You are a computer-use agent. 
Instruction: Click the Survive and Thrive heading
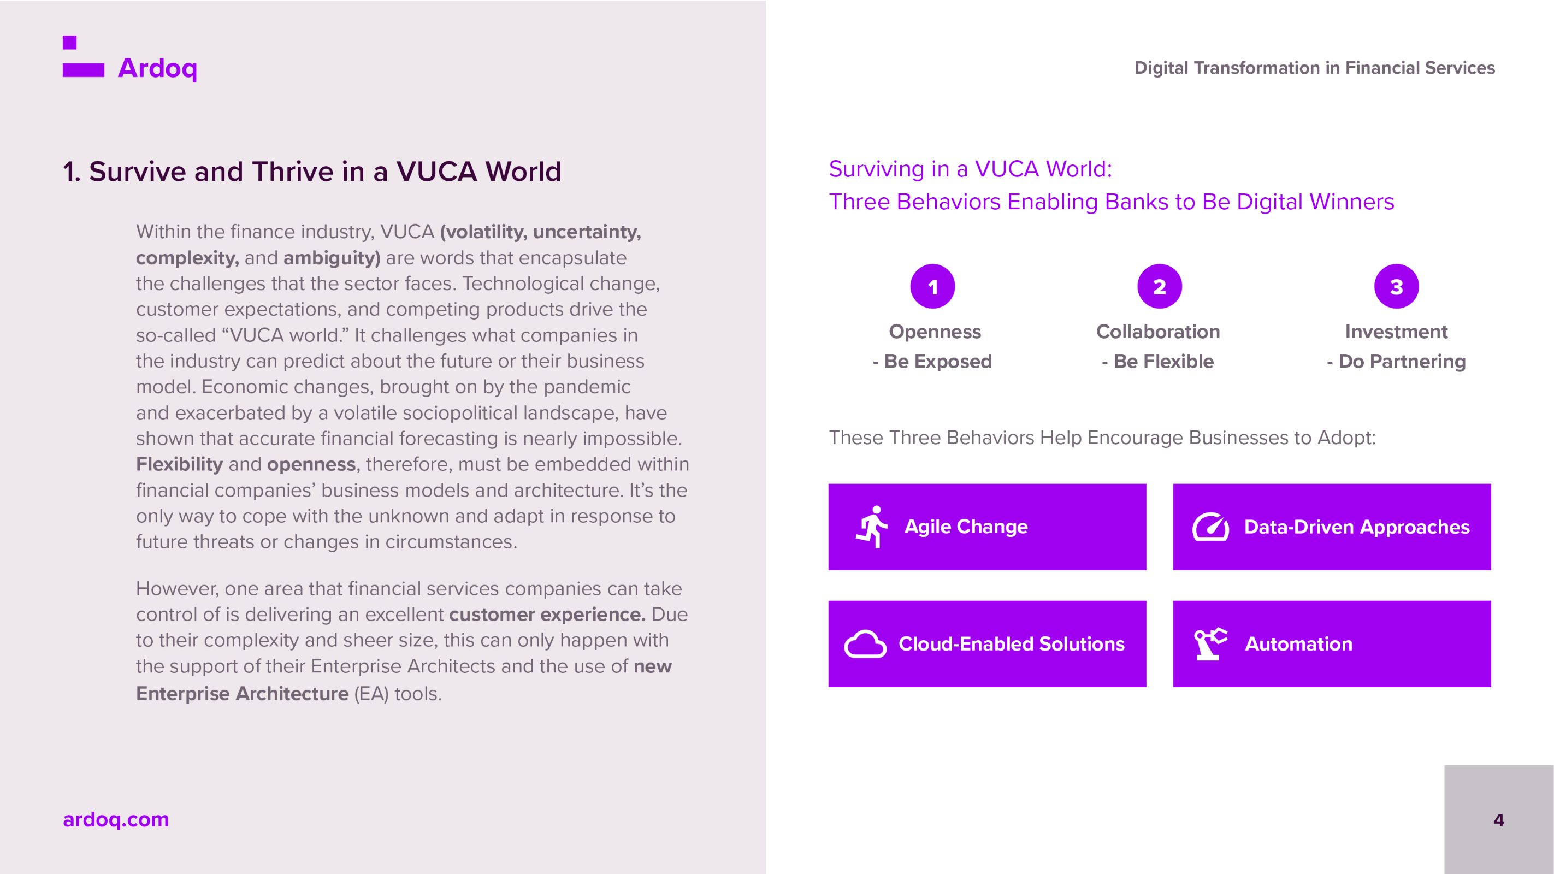click(312, 172)
